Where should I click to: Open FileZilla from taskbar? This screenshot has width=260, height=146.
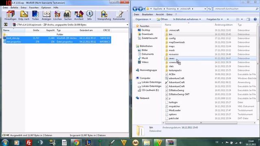click(x=29, y=142)
